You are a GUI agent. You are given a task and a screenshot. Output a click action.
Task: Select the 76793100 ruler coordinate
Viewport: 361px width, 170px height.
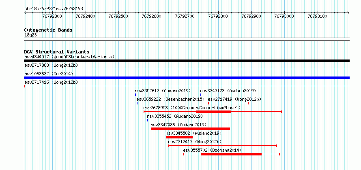[318, 17]
